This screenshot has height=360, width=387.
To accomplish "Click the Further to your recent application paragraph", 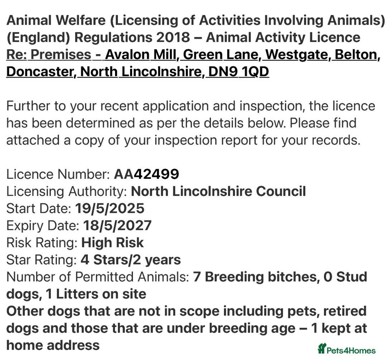I will 191,123.
